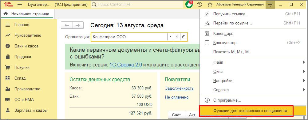Screen dimensions: 308x120
Task: Click the 127 321 руб. total
Action: [x=141, y=113]
